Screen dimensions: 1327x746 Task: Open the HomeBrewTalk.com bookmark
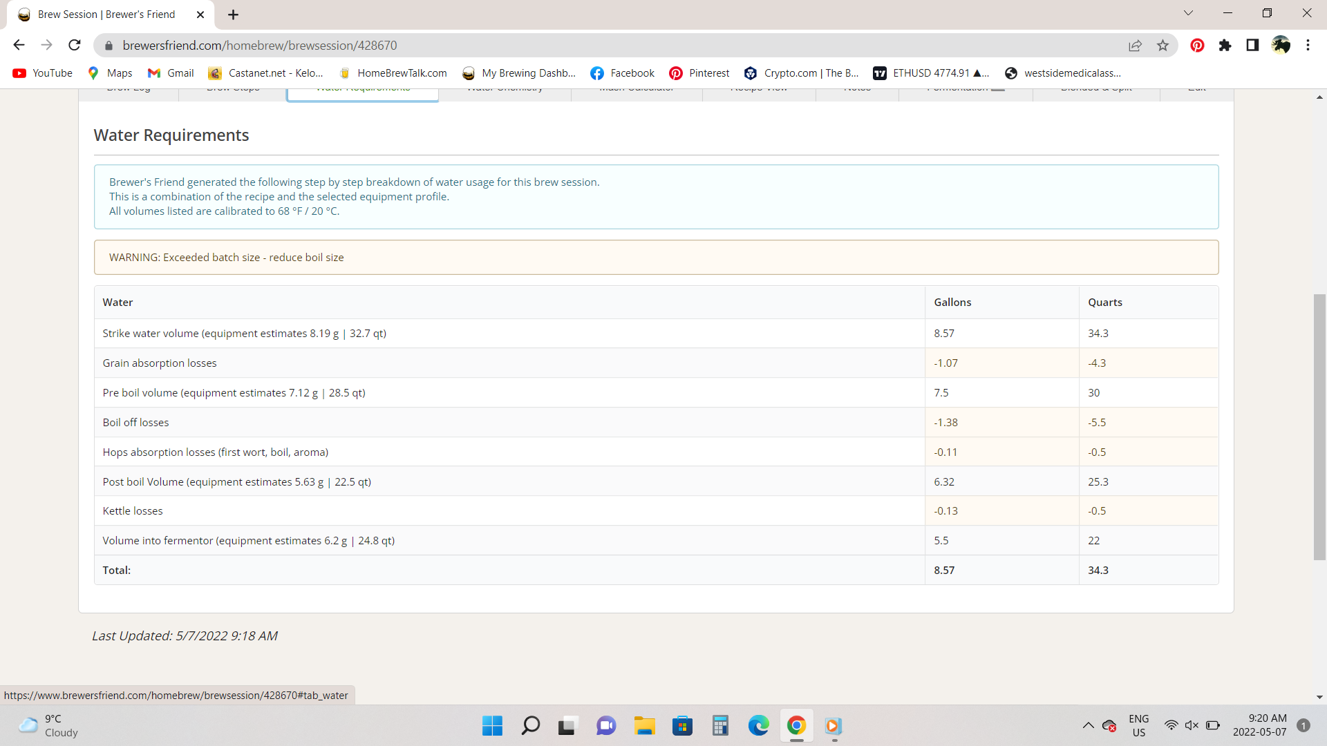393,73
